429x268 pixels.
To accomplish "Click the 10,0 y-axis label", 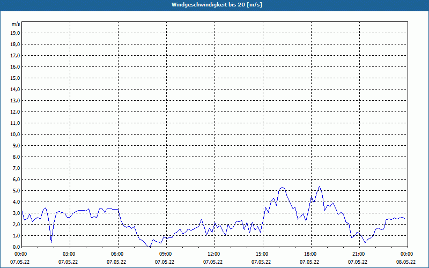I will pos(16,134).
